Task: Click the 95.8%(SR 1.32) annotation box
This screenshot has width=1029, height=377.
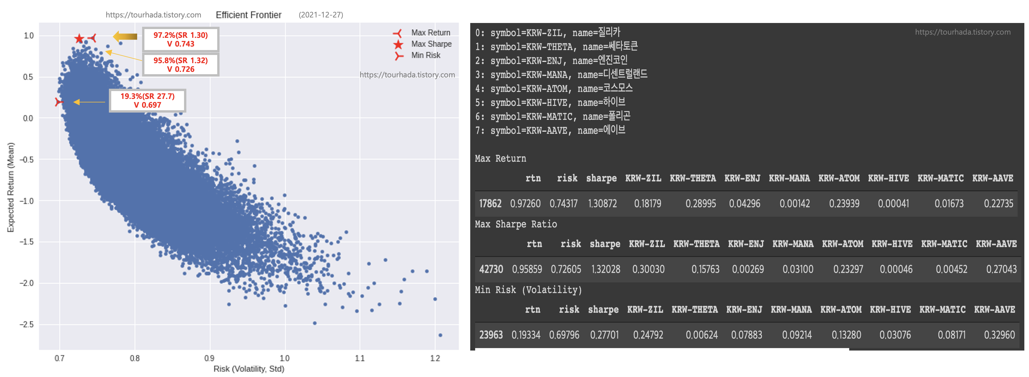Action: 181,65
